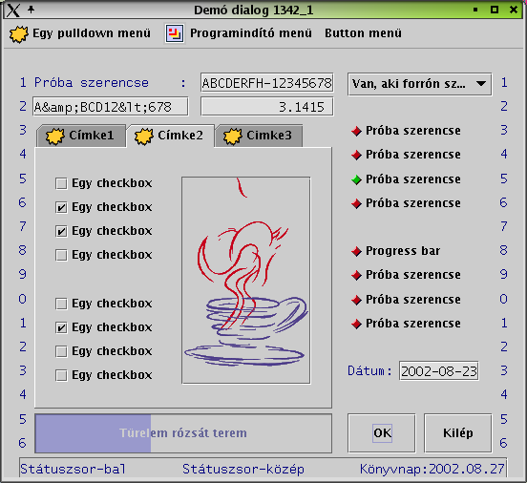Image resolution: width=527 pixels, height=483 pixels.
Task: Click the A&amp;BCD12&lt;678 input field
Action: tap(110, 107)
